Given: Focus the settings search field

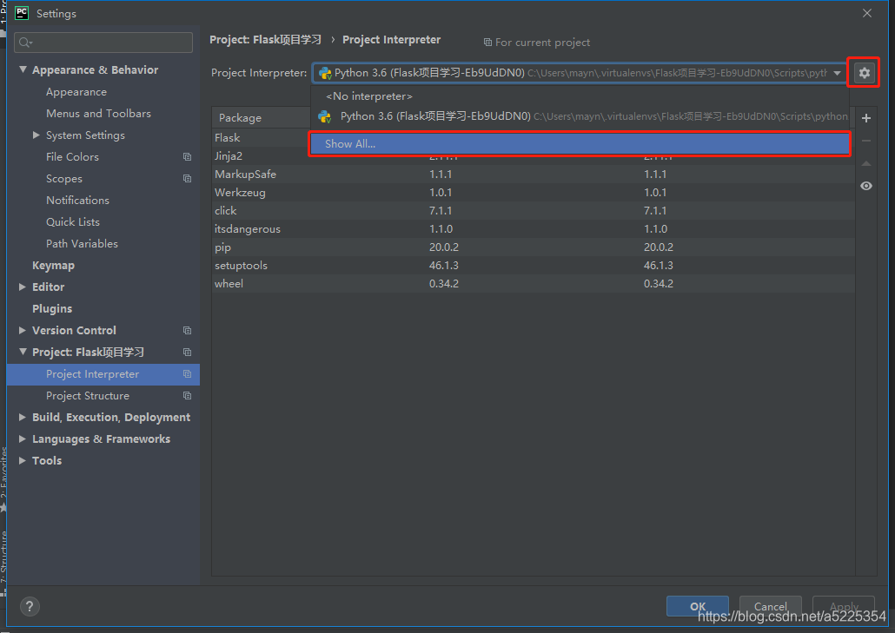Looking at the screenshot, I should pyautogui.click(x=103, y=43).
